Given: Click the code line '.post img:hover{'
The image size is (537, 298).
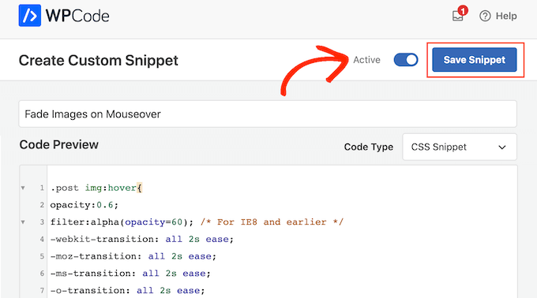Looking at the screenshot, I should (96, 188).
